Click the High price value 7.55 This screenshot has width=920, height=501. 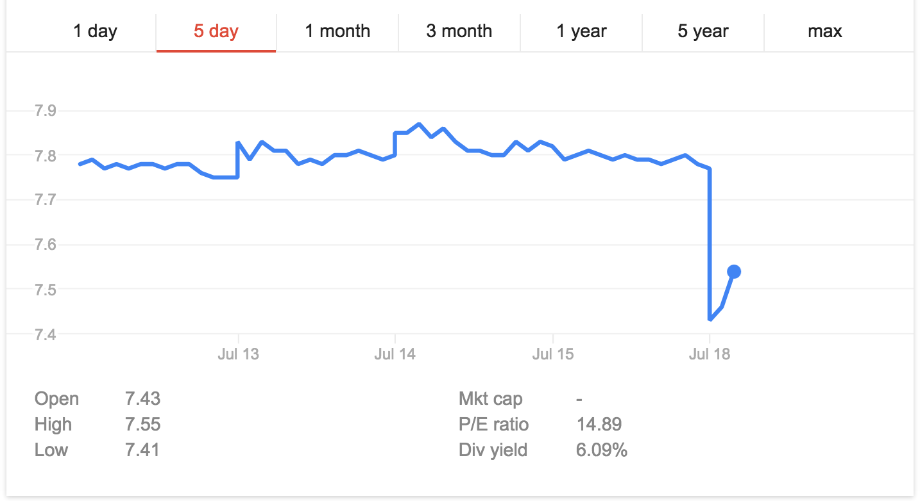click(x=142, y=425)
